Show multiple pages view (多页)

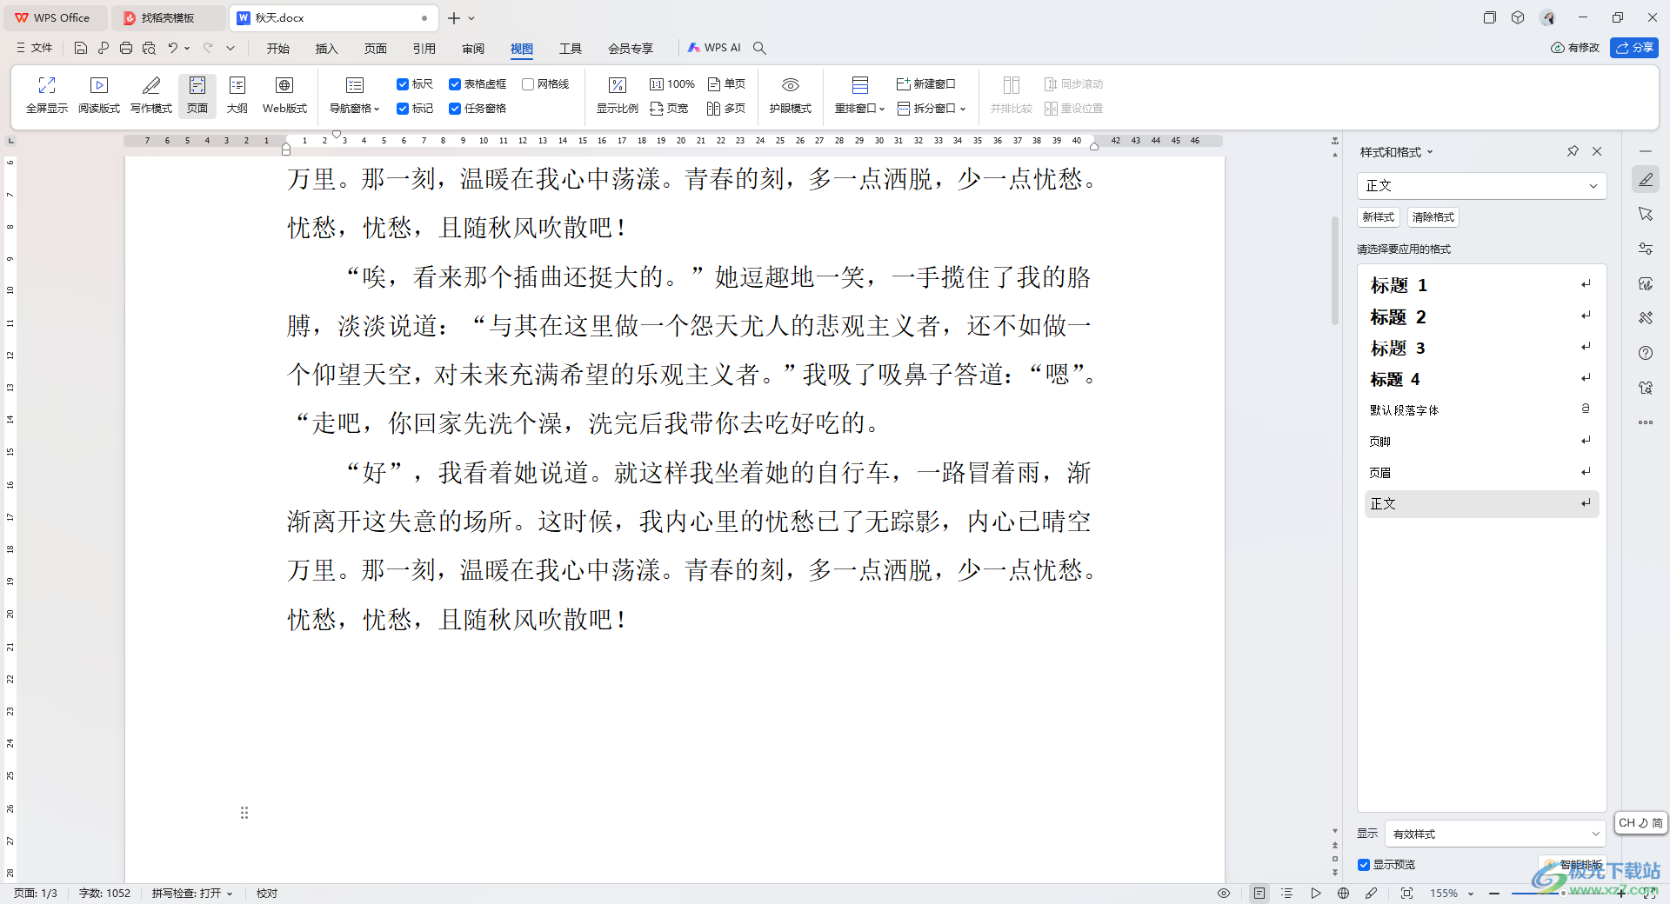pyautogui.click(x=726, y=109)
